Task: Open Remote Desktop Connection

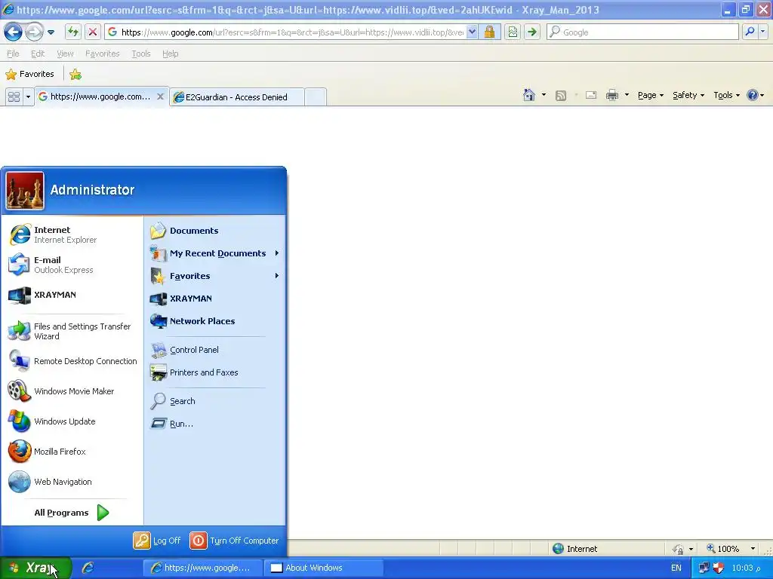Action: click(x=72, y=361)
